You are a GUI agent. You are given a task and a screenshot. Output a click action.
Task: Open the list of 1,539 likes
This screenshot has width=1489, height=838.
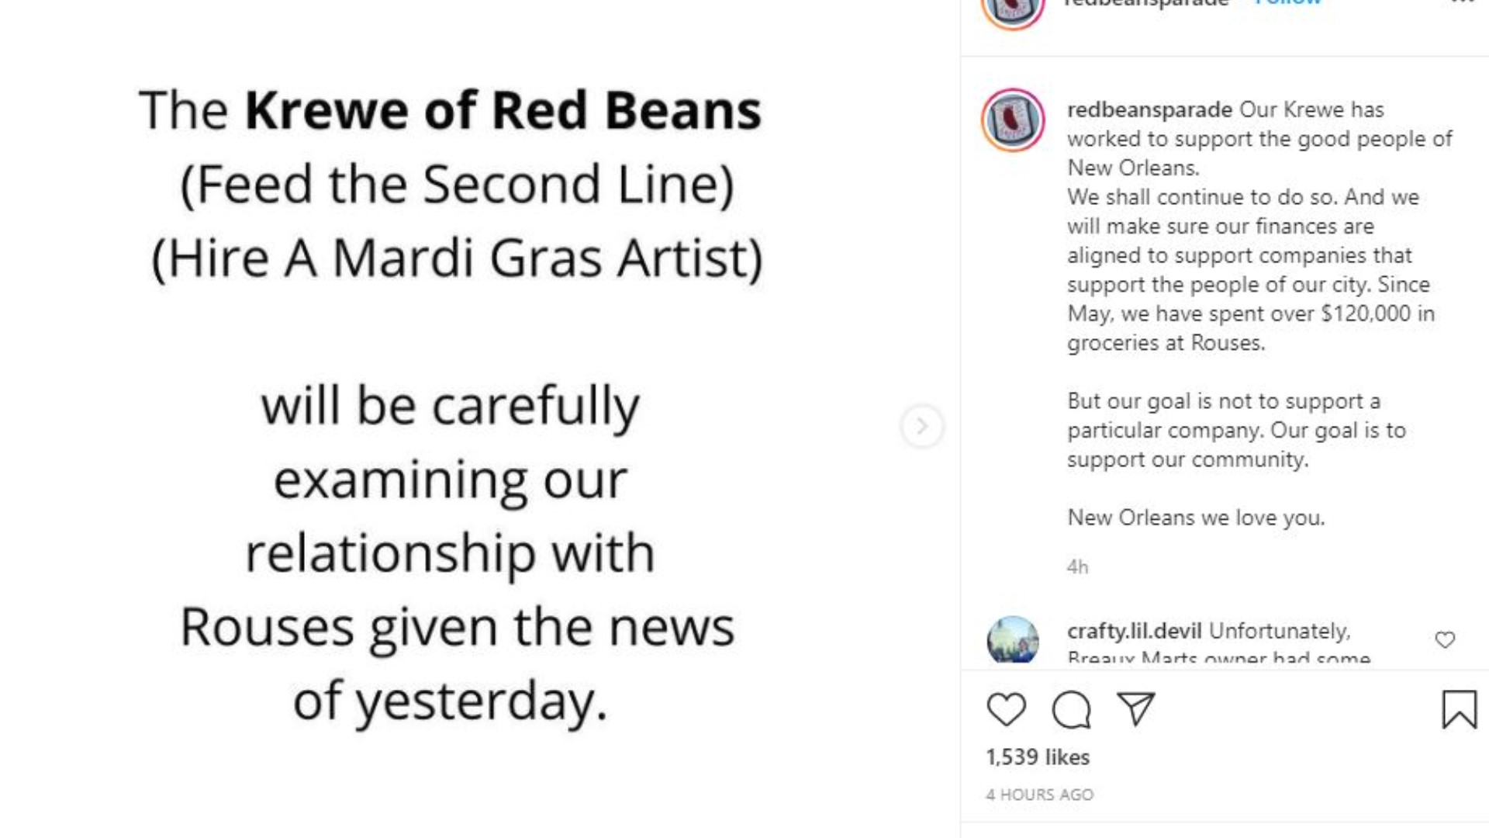(x=1037, y=757)
